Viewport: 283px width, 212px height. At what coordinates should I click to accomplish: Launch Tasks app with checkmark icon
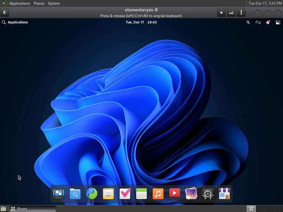[125, 194]
